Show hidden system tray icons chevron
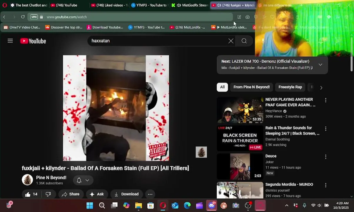Viewport: 354px width, 212px height. [x=287, y=206]
